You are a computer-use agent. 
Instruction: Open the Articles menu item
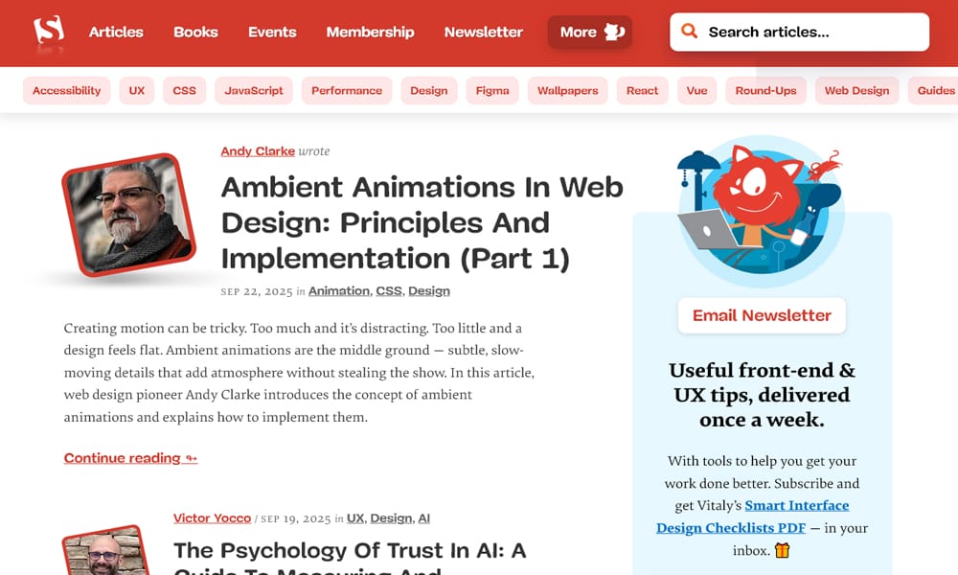[115, 32]
